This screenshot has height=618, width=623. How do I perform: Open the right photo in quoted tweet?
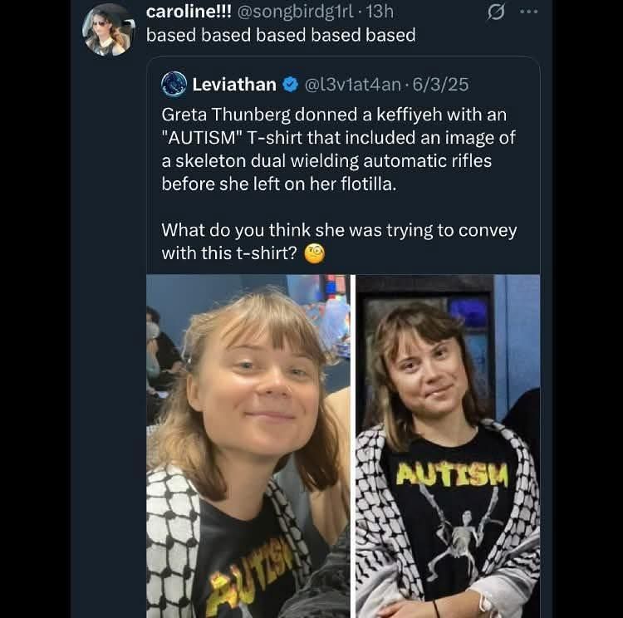click(448, 445)
